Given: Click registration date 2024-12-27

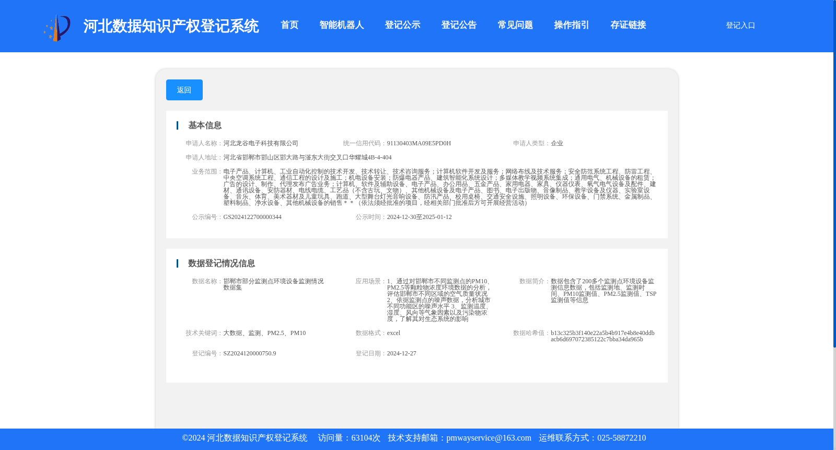Looking at the screenshot, I should (402, 353).
